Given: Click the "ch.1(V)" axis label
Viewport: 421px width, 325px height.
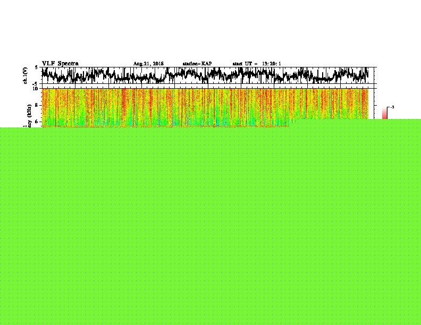Looking at the screenshot, I should (x=26, y=75).
